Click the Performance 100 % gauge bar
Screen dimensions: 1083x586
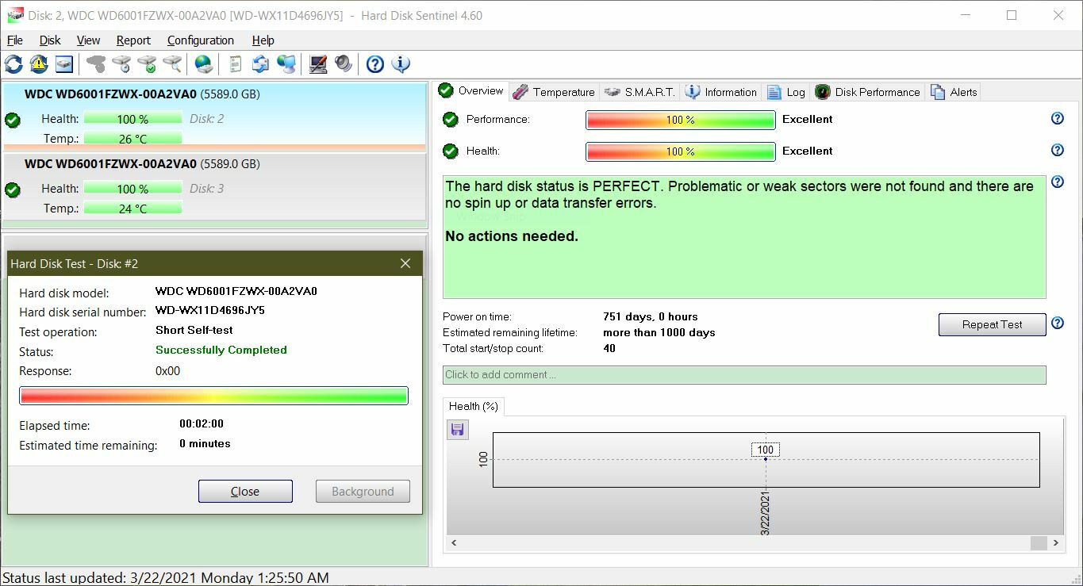click(x=680, y=120)
